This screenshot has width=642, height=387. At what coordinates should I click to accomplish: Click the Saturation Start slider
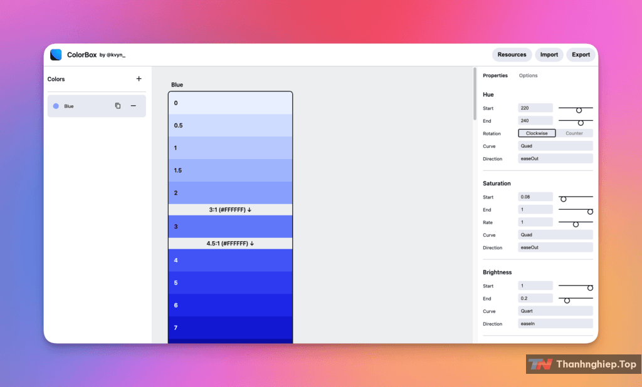576,197
